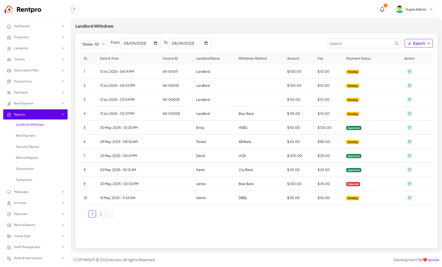Open calendar picker in To date field
The image size is (442, 267).
206,44
